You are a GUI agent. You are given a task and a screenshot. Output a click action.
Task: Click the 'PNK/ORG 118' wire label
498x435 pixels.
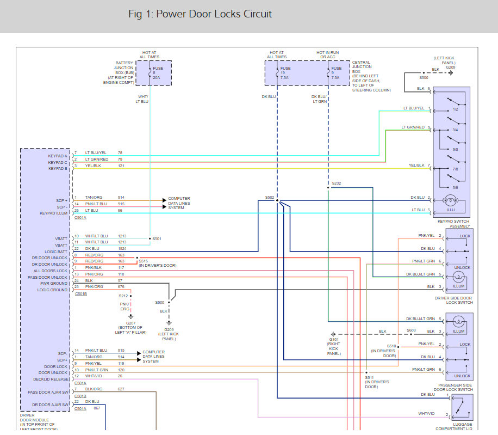104,274
